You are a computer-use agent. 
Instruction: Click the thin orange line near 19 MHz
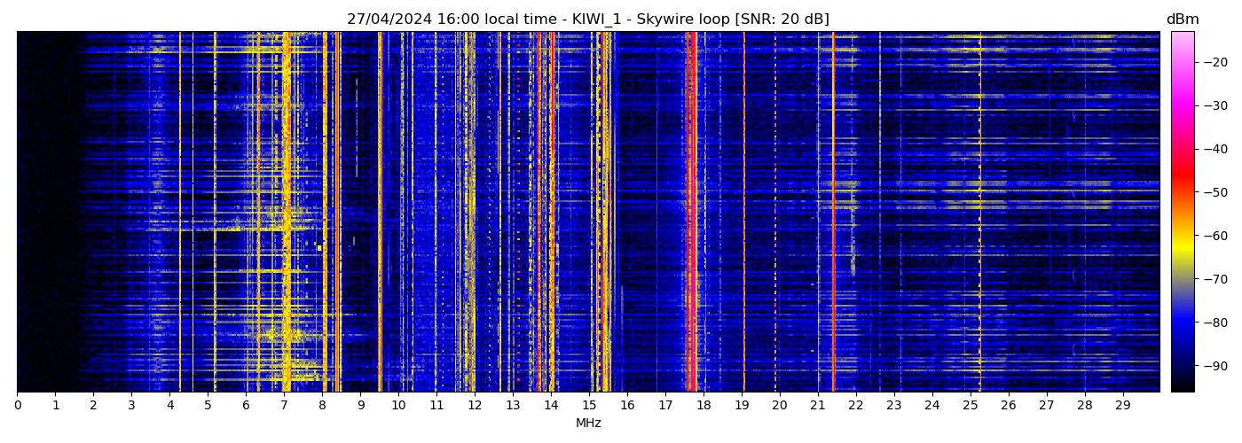coord(743,213)
